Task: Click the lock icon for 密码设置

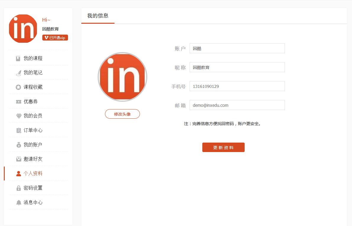Action: (19, 188)
